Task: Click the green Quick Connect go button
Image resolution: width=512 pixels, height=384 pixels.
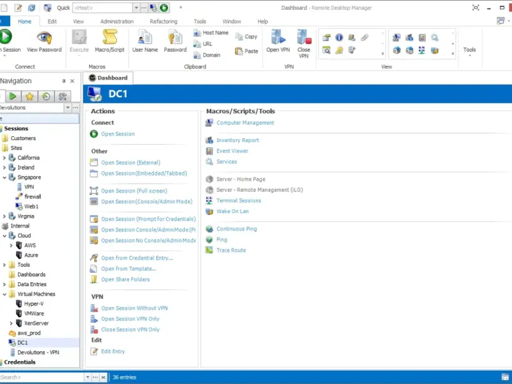Action: 164,8
